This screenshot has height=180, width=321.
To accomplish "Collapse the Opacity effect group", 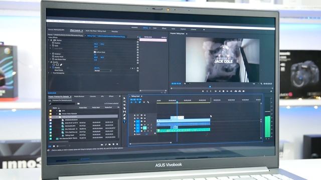I will click(x=49, y=62).
